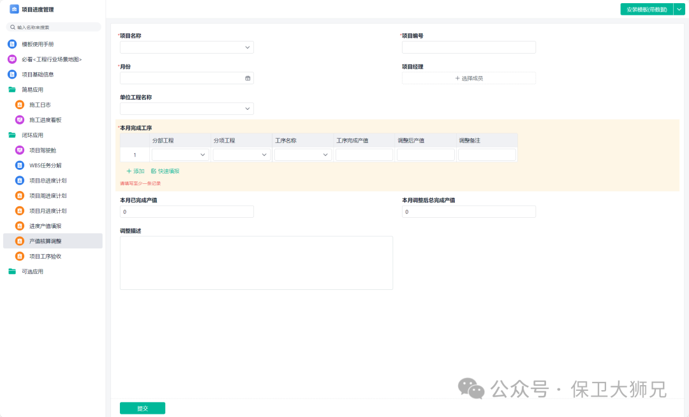Click the 调整描述 text area
689x417 pixels.
256,263
